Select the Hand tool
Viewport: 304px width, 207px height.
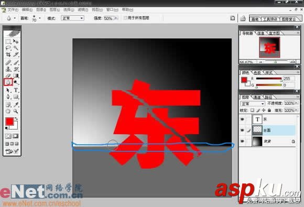8,111
